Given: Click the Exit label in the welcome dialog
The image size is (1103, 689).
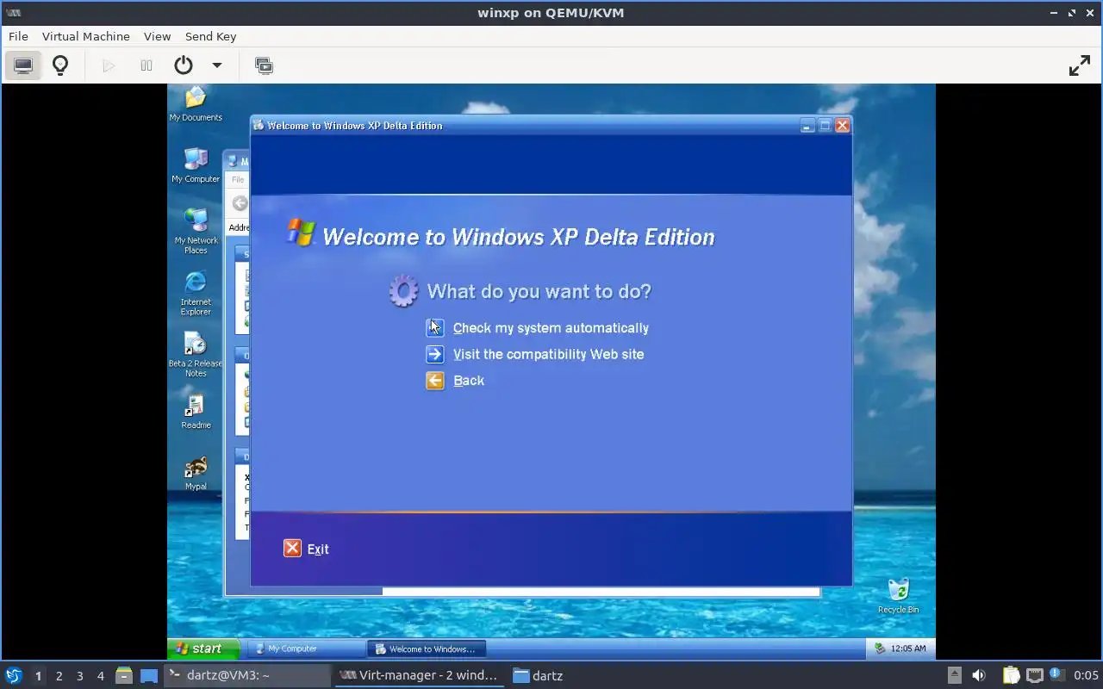Looking at the screenshot, I should pyautogui.click(x=318, y=549).
